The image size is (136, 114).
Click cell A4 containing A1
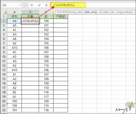click(14, 30)
